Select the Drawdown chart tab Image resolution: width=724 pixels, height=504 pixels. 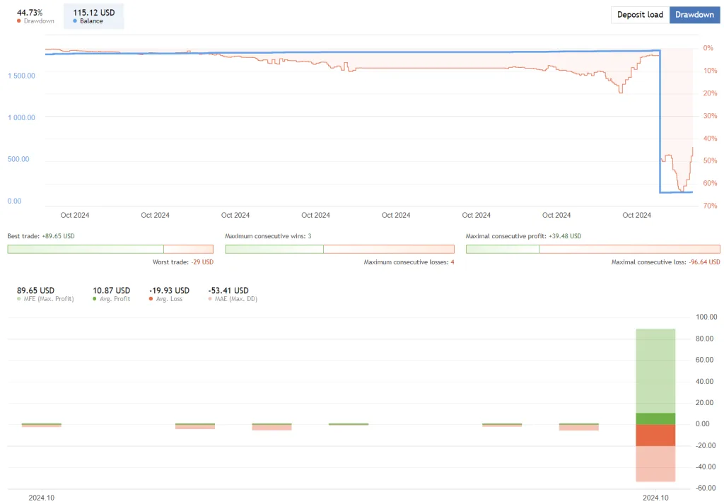pyautogui.click(x=694, y=15)
